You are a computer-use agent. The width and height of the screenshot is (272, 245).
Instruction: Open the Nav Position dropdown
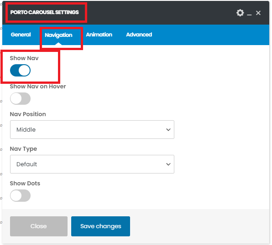click(x=92, y=129)
